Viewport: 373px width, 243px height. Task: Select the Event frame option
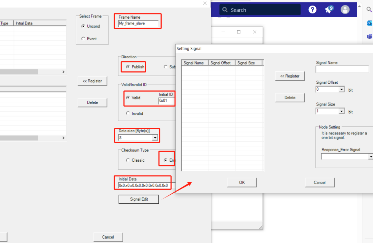pyautogui.click(x=83, y=39)
